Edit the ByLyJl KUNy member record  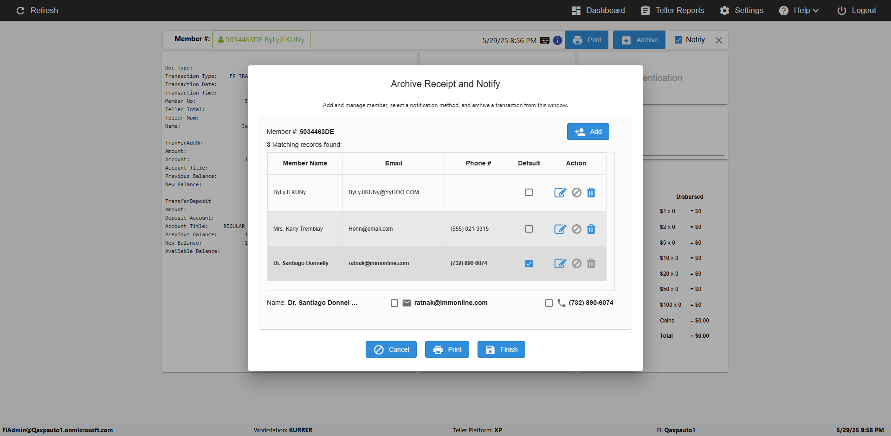560,192
